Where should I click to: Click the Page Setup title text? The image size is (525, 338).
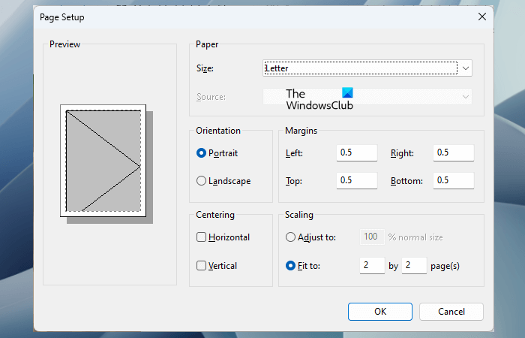(62, 17)
